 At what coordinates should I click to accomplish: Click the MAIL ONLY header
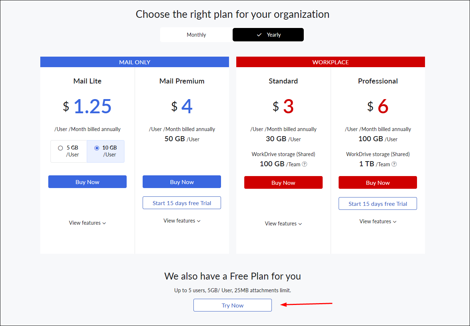coord(135,62)
